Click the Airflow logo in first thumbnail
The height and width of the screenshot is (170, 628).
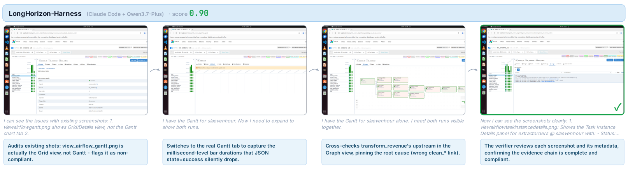[16, 41]
